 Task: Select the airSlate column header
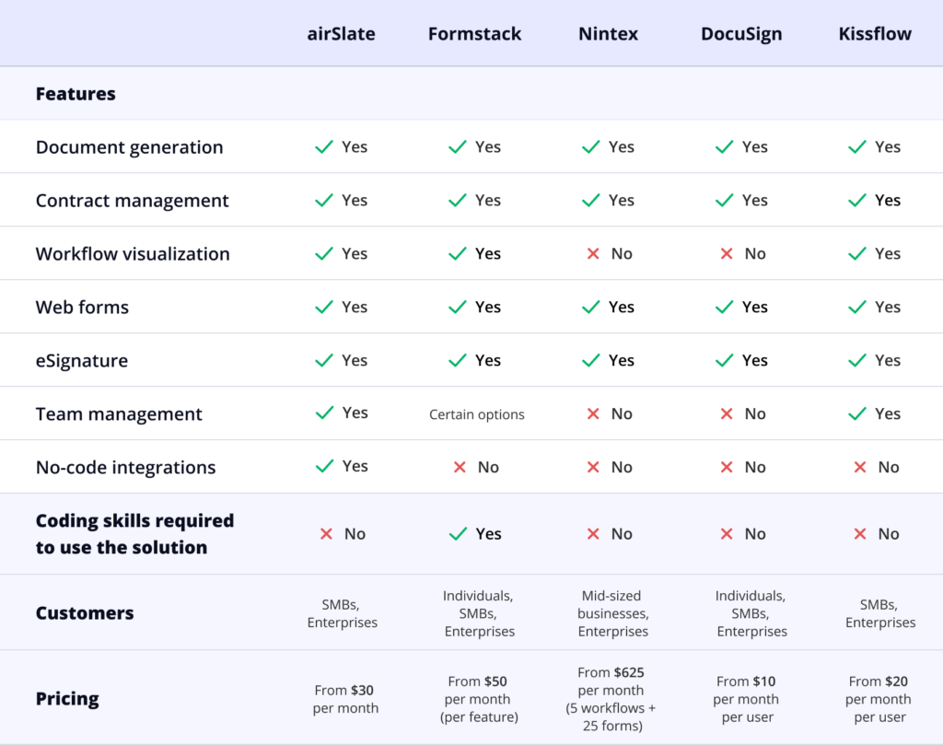(341, 34)
